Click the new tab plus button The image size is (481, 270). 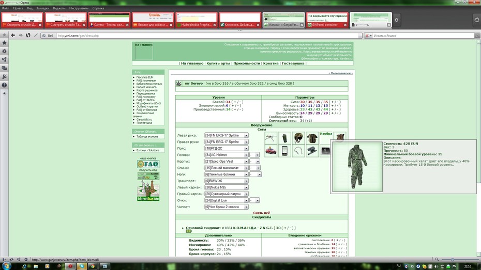click(396, 20)
